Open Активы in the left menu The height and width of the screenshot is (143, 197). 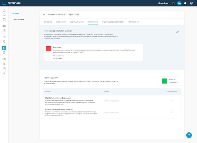click(x=15, y=13)
